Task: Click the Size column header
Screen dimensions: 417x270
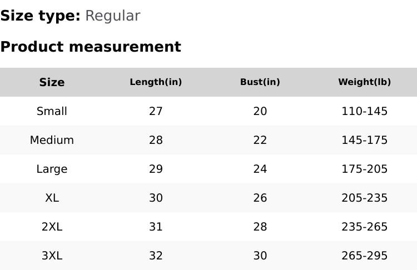Action: (52, 82)
